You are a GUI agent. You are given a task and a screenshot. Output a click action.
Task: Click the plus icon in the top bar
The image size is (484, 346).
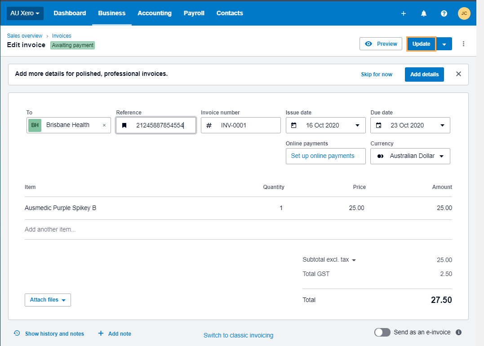403,13
